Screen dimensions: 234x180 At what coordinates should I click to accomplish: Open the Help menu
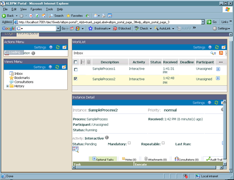(x=60, y=9)
